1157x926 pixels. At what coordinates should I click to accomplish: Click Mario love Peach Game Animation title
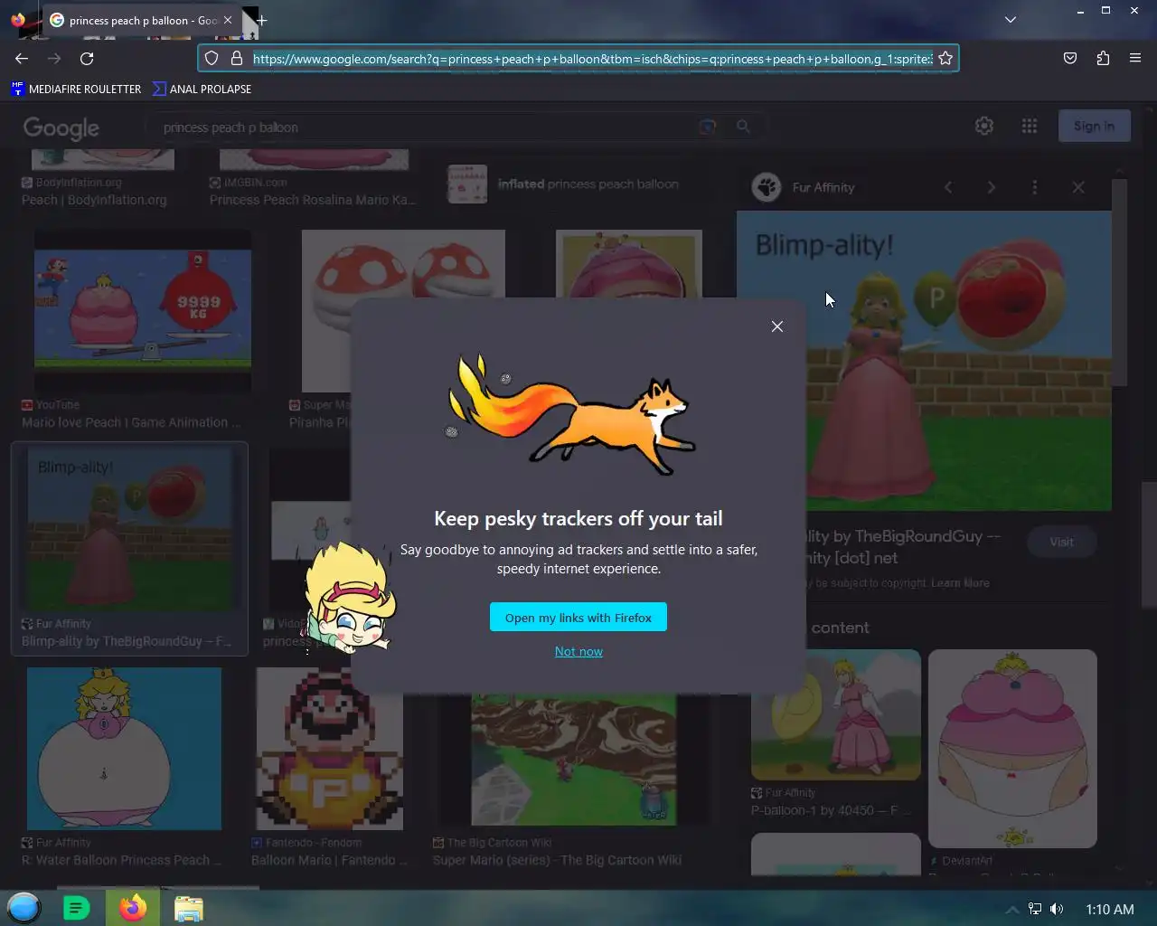pyautogui.click(x=131, y=422)
